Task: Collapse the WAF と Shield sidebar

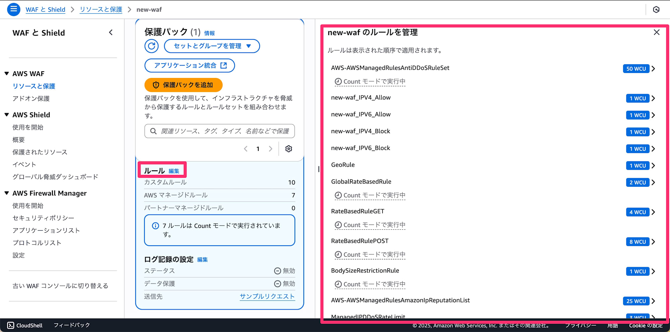Action: pos(111,32)
